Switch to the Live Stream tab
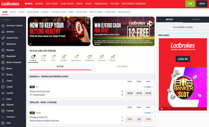The width and height of the screenshot is (209, 127). (x=122, y=67)
